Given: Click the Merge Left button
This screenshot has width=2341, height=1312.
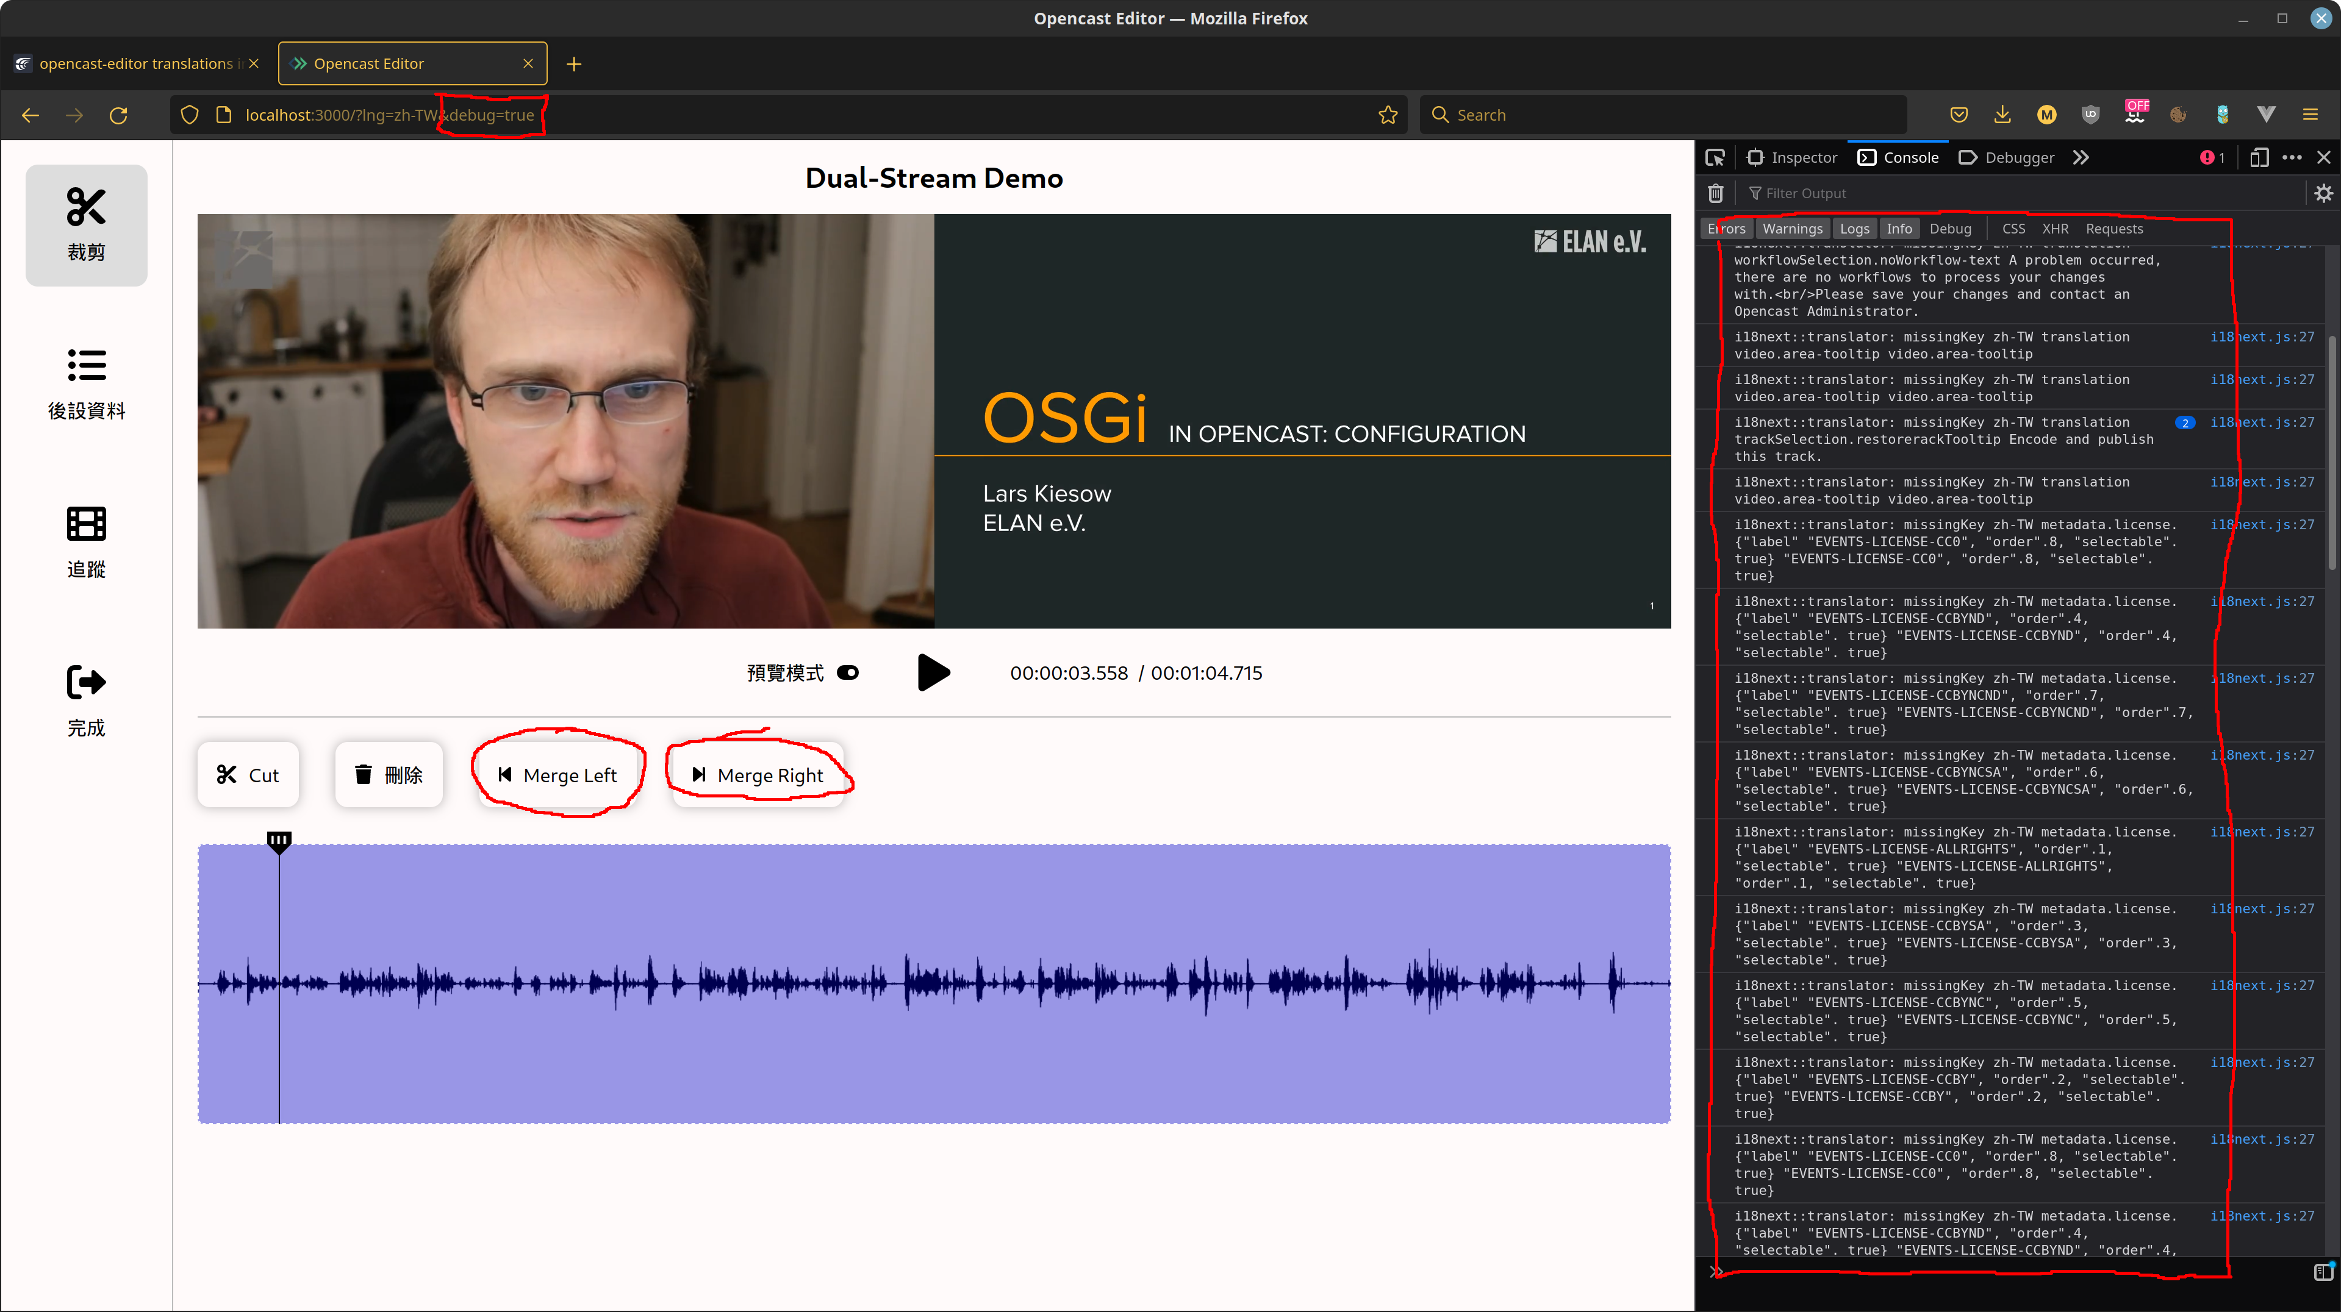Looking at the screenshot, I should click(x=559, y=775).
